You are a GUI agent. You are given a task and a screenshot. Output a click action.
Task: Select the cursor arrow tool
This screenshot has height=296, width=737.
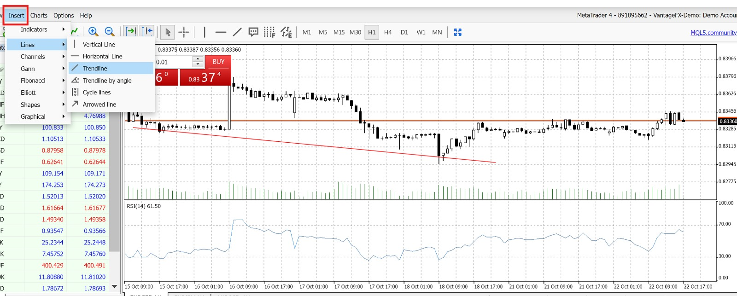click(168, 32)
